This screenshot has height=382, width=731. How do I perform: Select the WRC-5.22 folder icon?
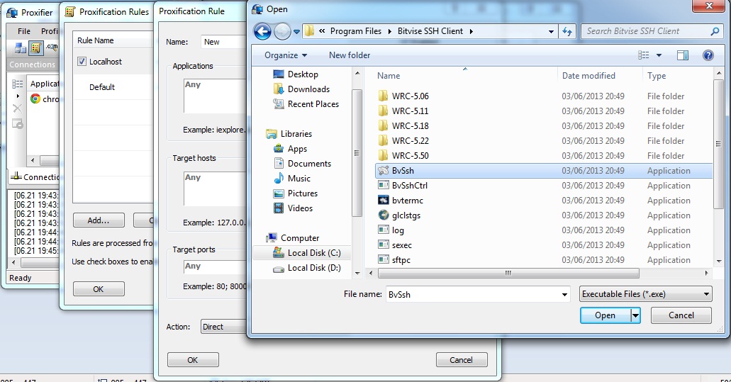[x=383, y=141]
